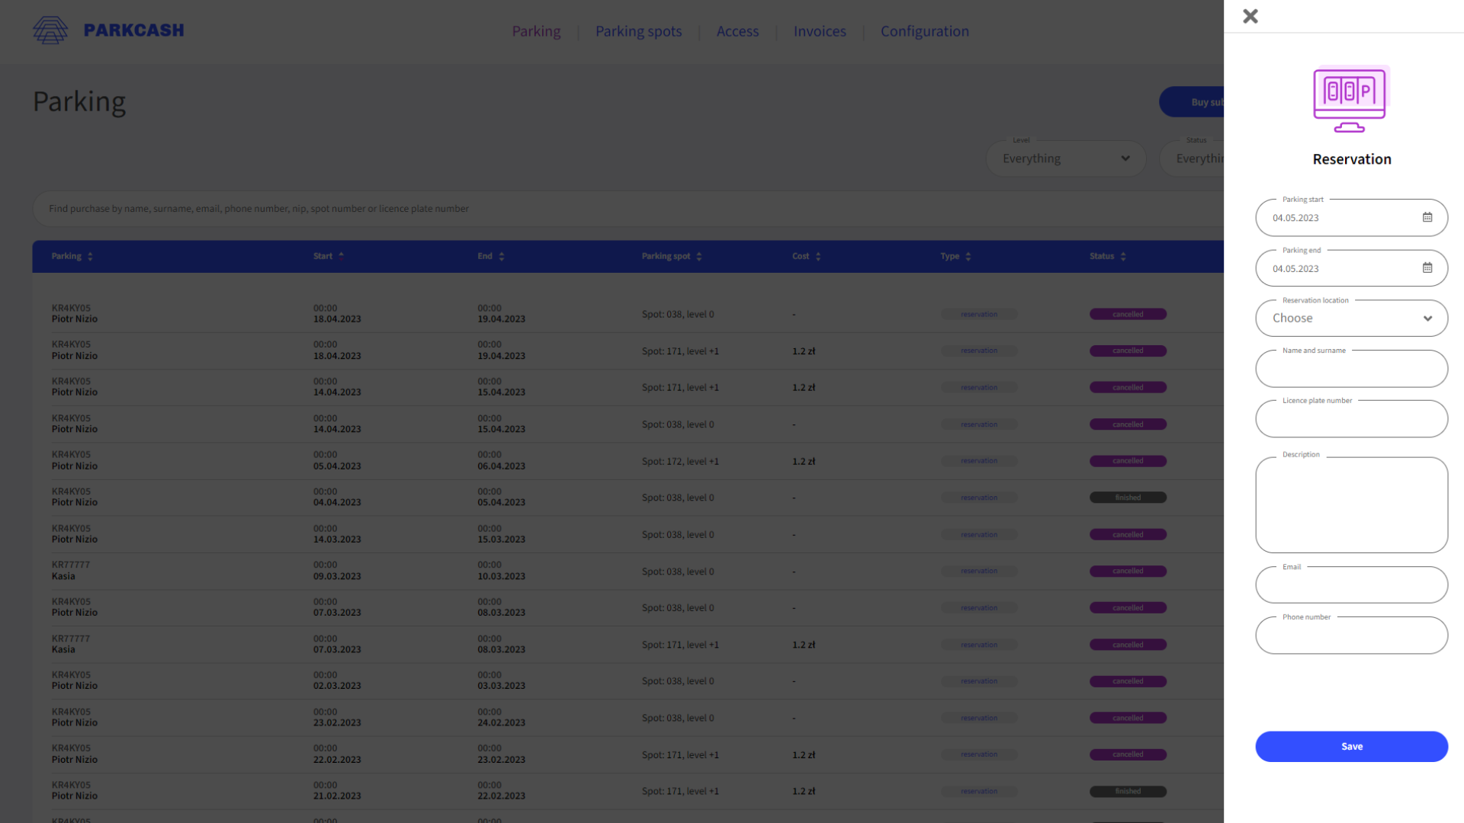This screenshot has width=1464, height=823.
Task: Open calendar icon for Parking end
Action: (1427, 267)
